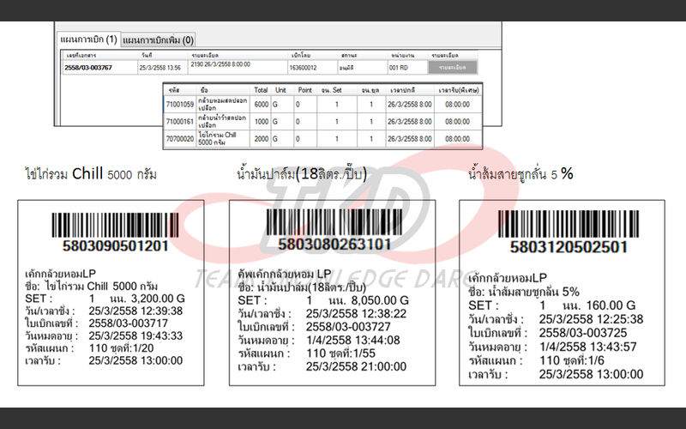Click expiry date 1/4/2558 13:44:08

(x=352, y=340)
